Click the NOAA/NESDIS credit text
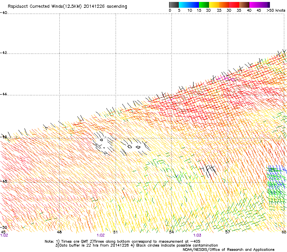 [228, 250]
